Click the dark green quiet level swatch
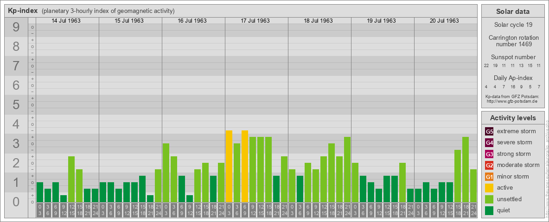The image size is (549, 222). [x=489, y=210]
